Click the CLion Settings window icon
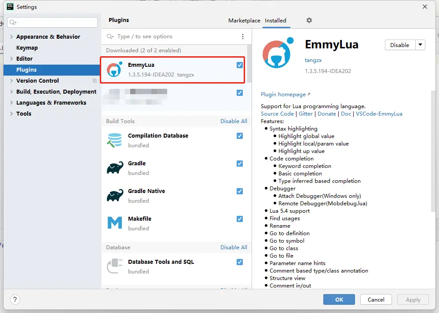 coord(10,7)
